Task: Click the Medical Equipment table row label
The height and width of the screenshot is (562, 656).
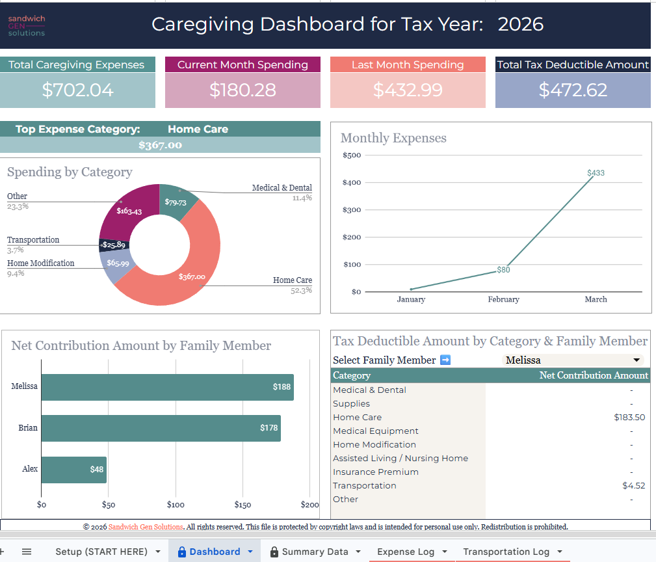Action: pos(376,431)
